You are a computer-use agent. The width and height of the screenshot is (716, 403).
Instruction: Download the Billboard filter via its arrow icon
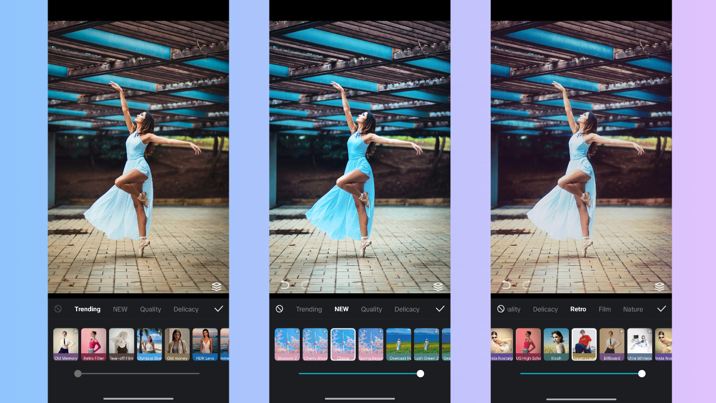pos(621,332)
